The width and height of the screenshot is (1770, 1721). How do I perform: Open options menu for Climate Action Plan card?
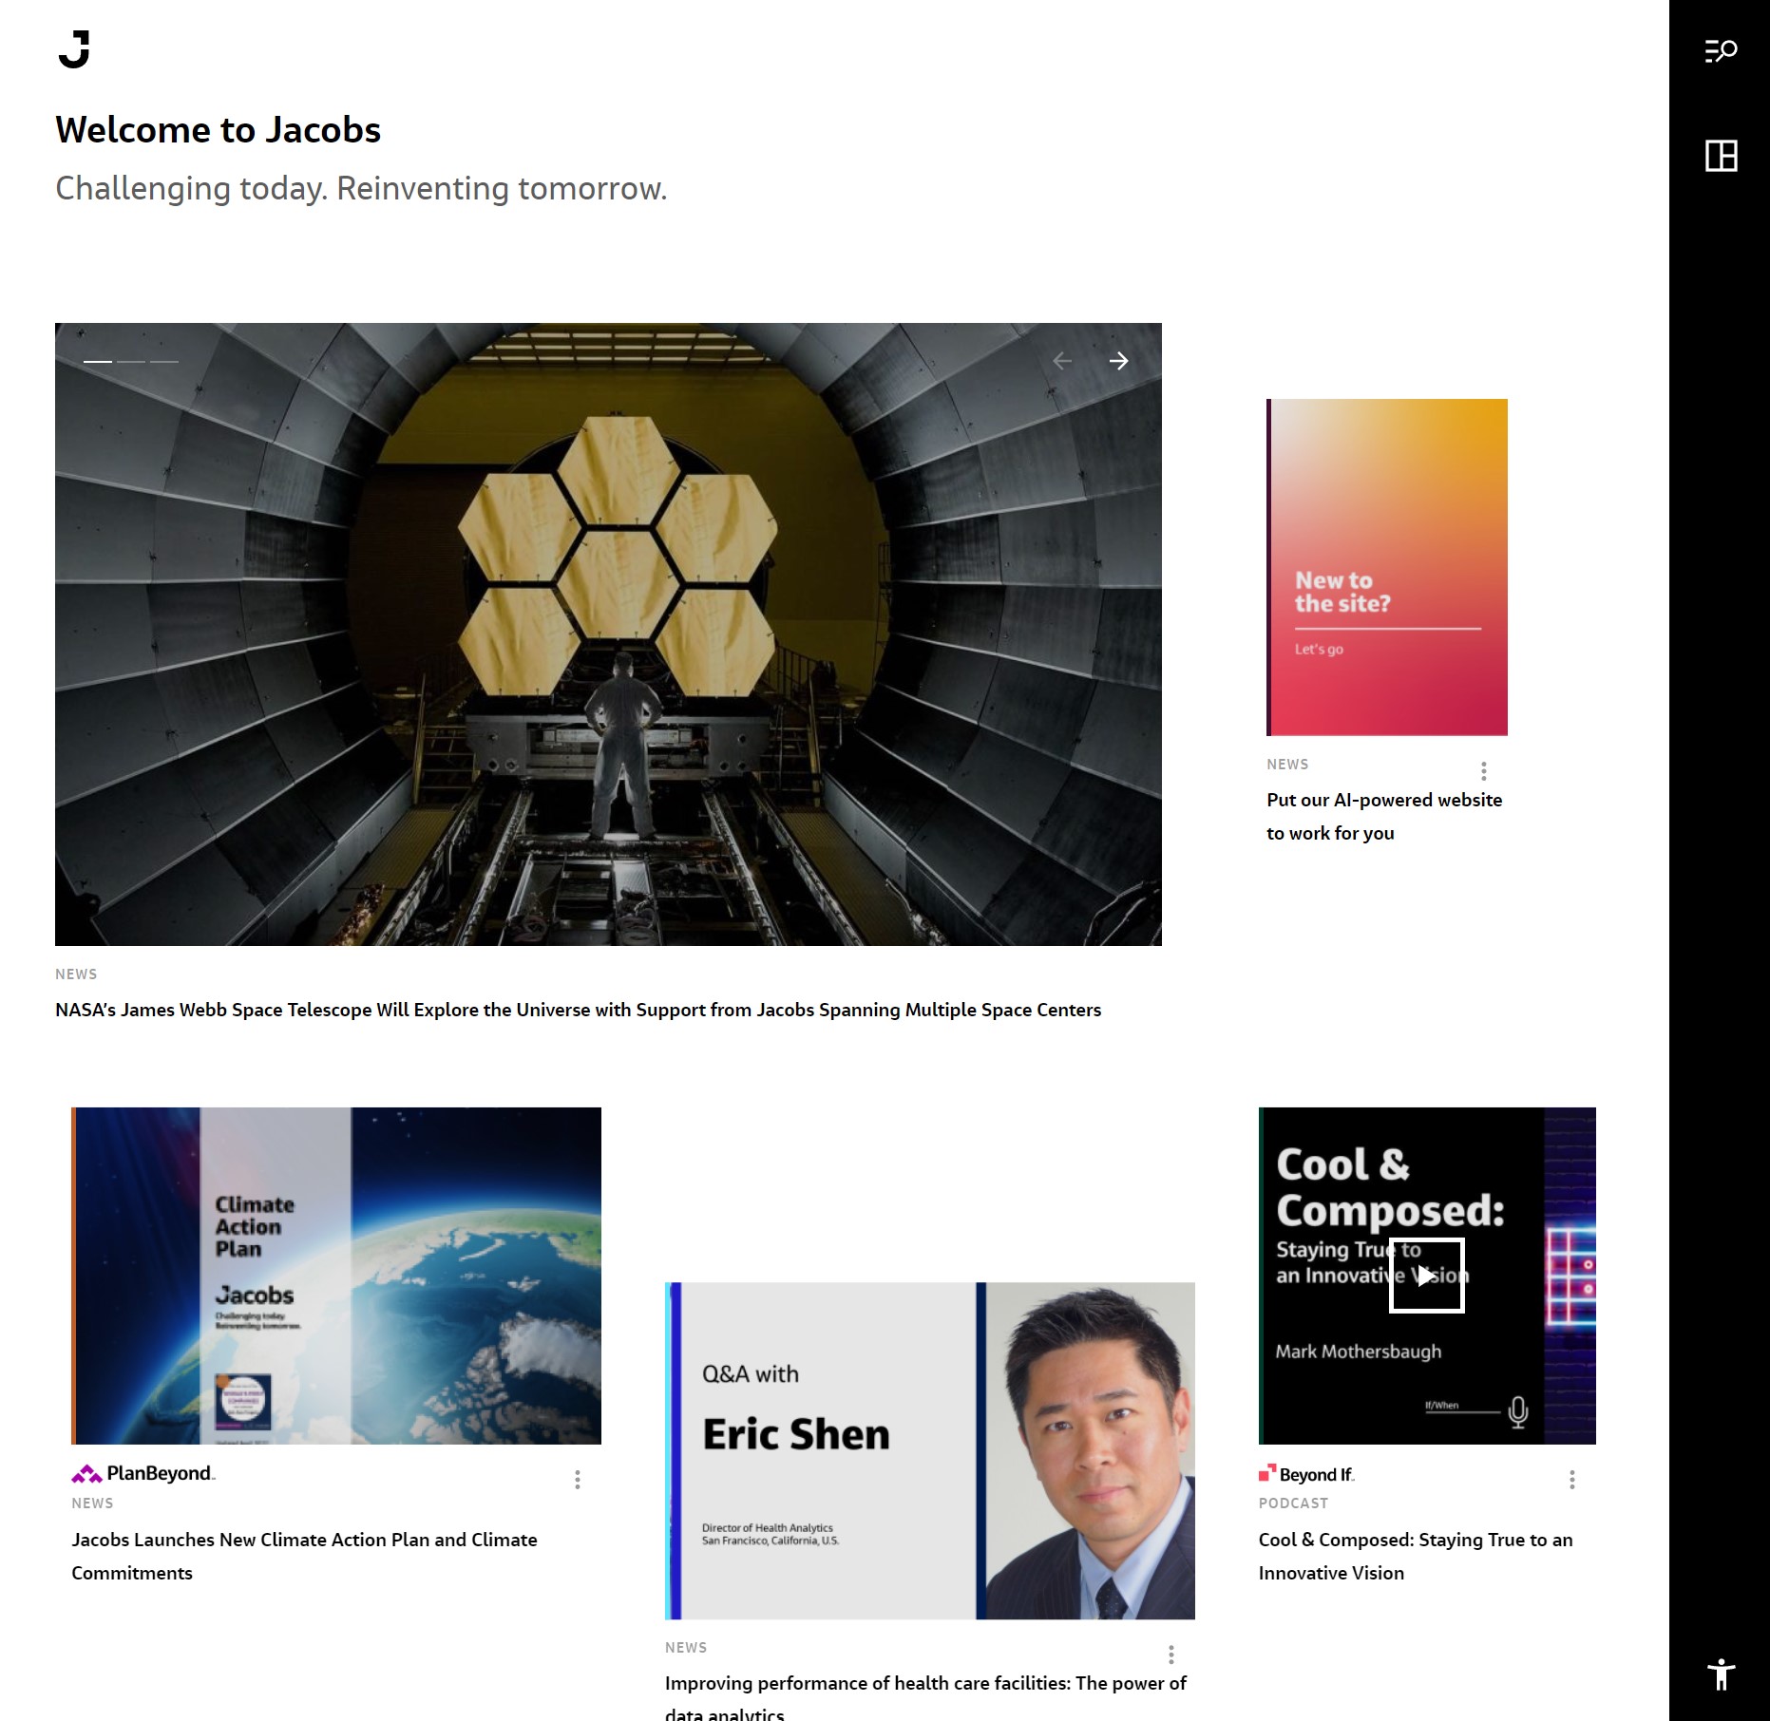pos(577,1480)
